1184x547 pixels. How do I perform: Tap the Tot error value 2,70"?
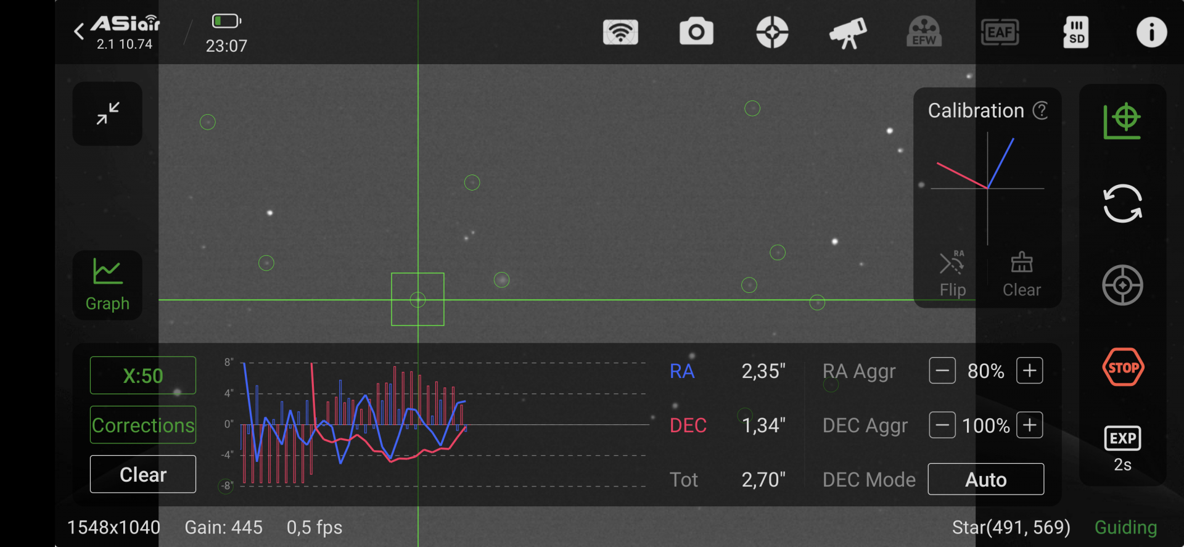763,480
